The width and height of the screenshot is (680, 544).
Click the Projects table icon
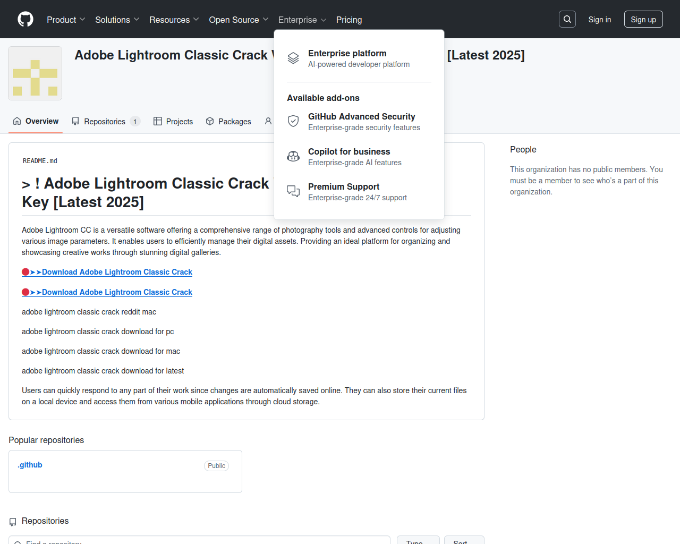coord(158,121)
